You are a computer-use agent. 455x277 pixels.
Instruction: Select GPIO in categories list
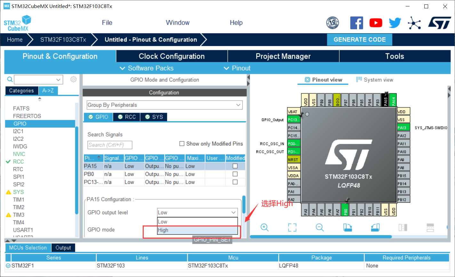pos(40,123)
